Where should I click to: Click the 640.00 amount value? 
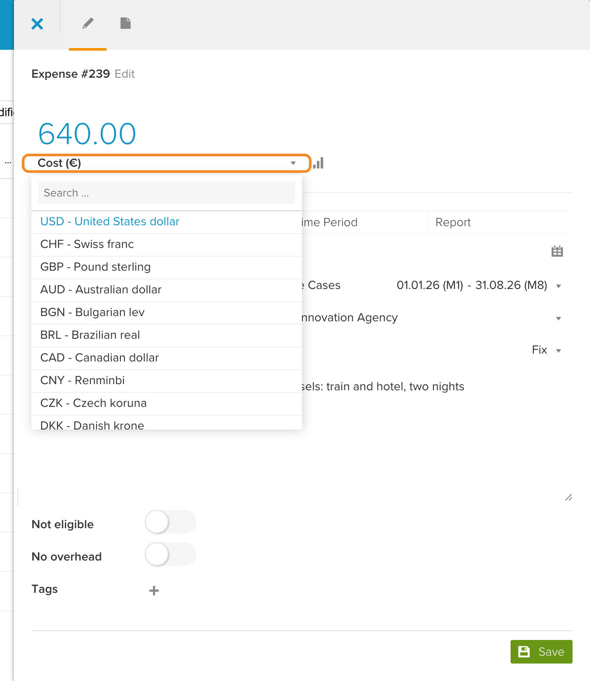point(87,134)
